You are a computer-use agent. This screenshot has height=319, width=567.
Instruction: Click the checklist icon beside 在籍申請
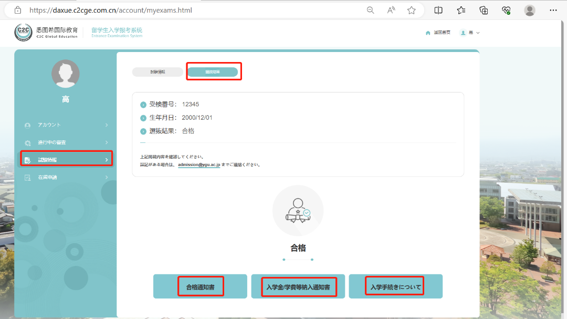tap(27, 178)
